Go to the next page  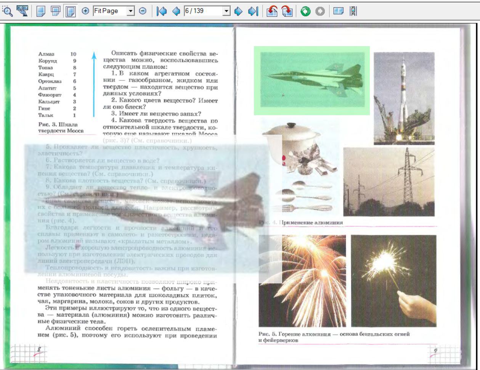[238, 11]
